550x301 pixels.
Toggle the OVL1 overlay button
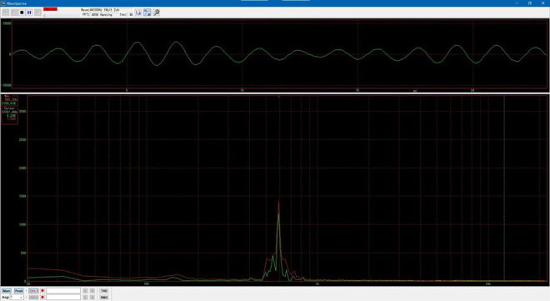point(33,291)
